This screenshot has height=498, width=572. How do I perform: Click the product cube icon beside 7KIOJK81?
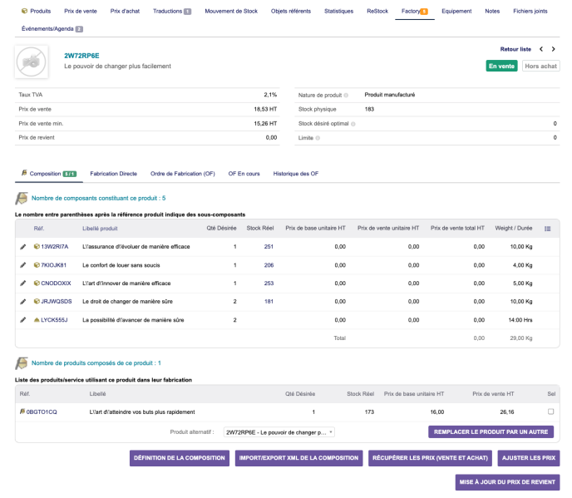[x=37, y=265]
